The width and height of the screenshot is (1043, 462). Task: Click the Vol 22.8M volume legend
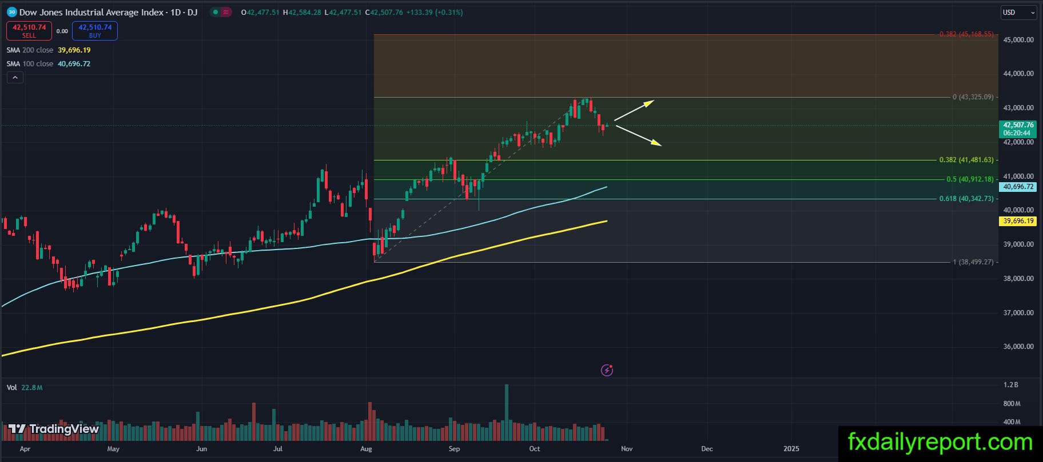(25, 388)
